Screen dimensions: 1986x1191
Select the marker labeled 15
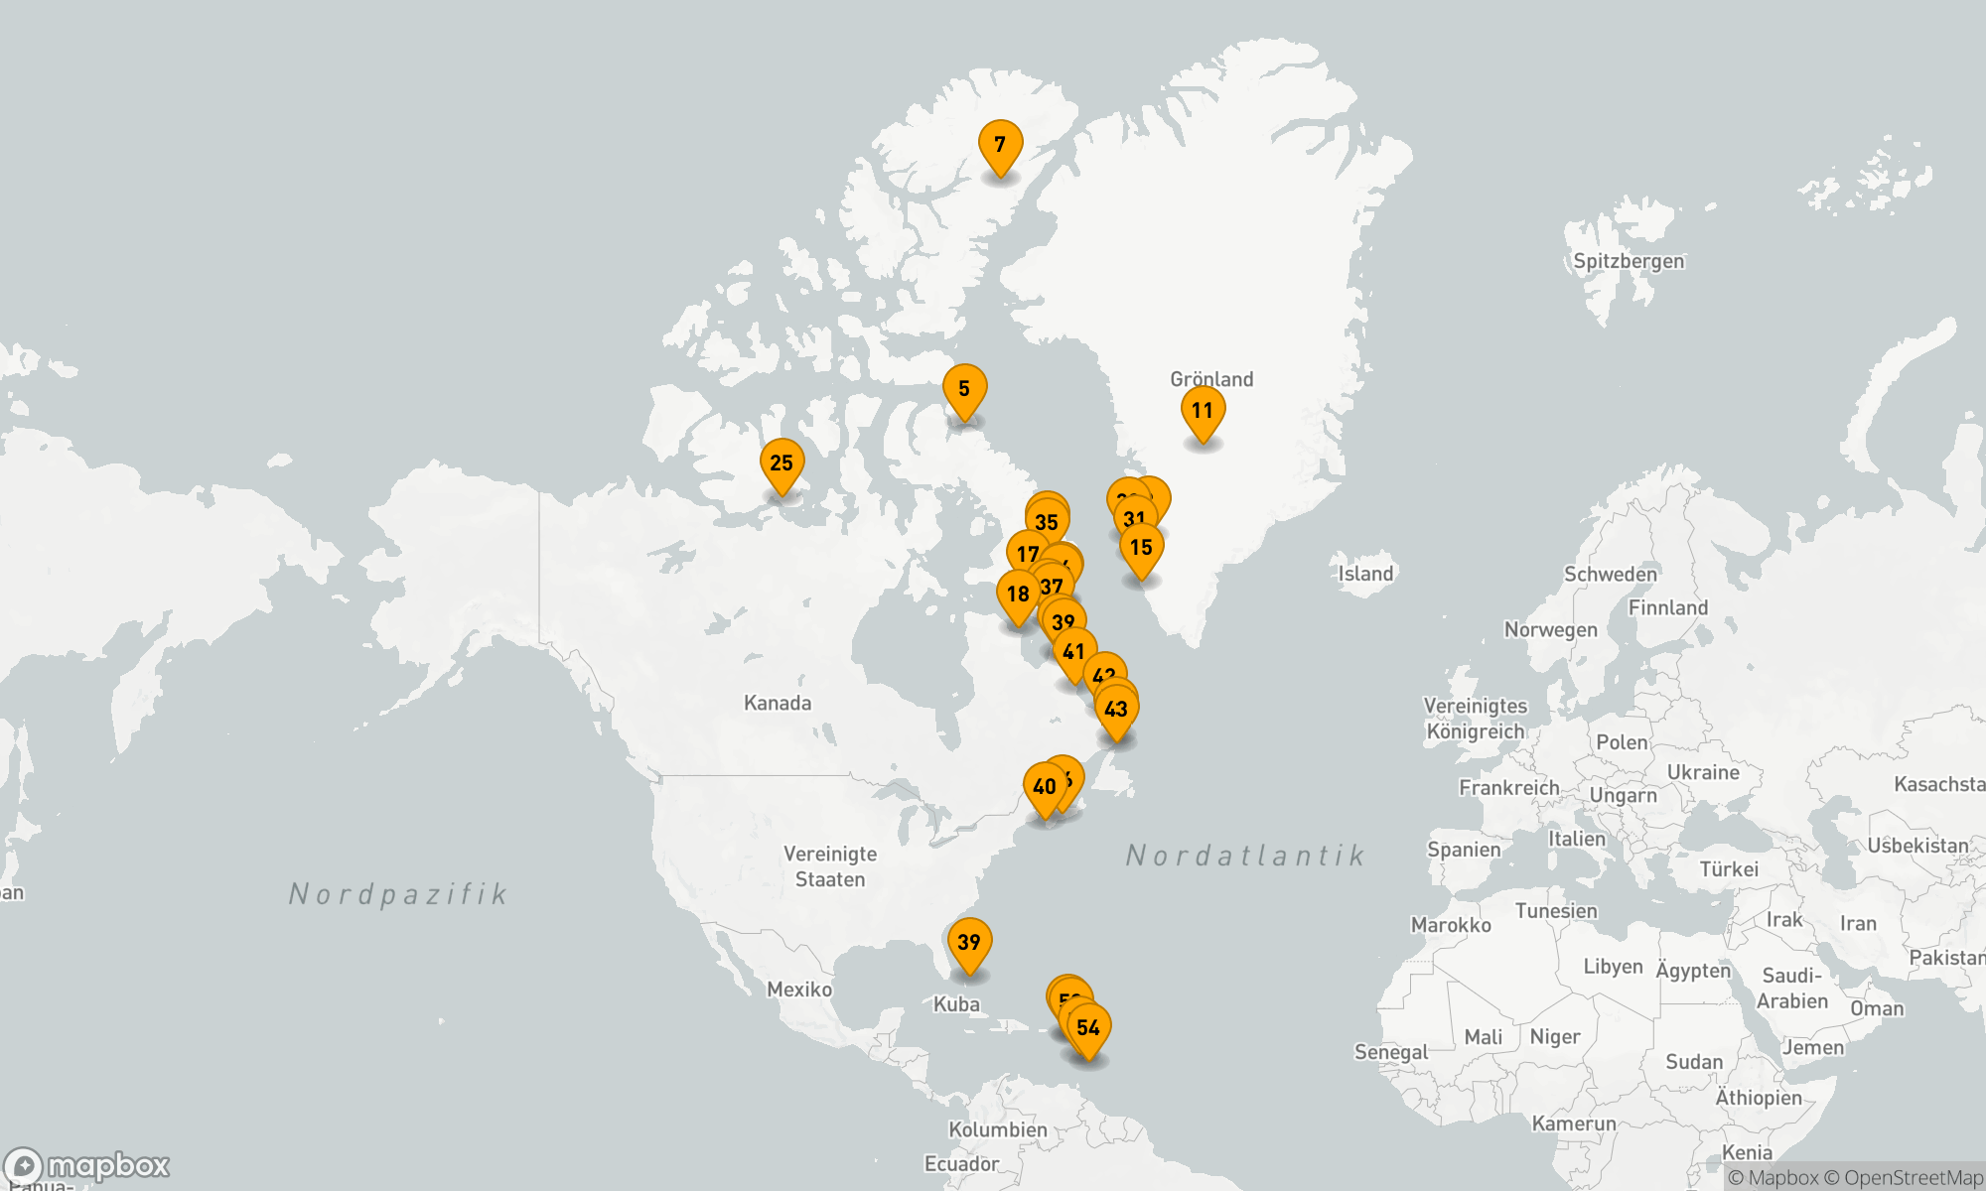point(1142,548)
